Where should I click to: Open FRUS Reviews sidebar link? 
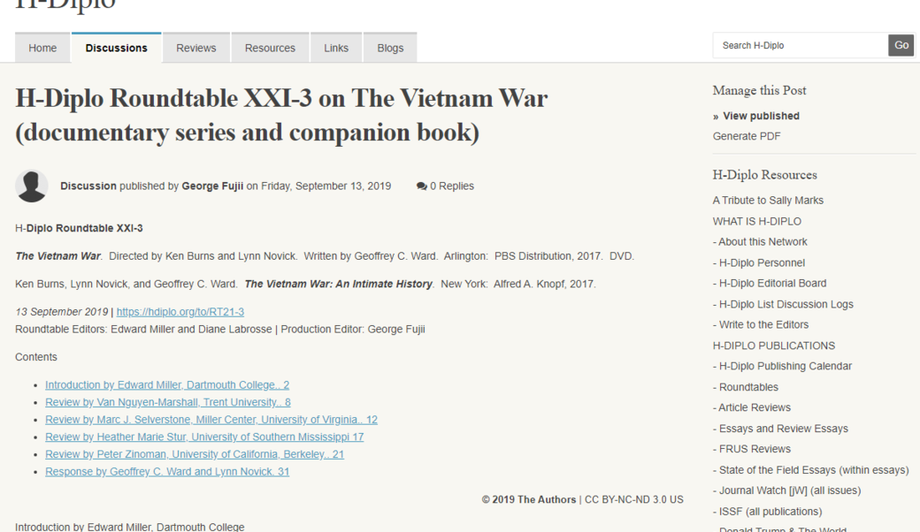point(755,449)
